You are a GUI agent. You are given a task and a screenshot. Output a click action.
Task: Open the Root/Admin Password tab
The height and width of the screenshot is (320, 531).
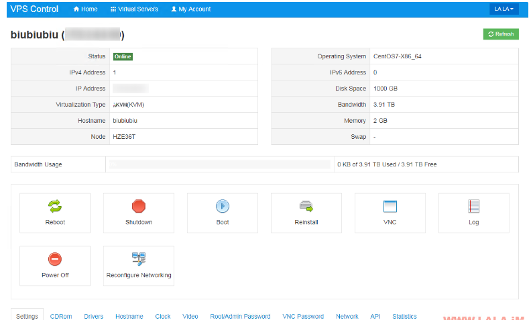pyautogui.click(x=240, y=316)
